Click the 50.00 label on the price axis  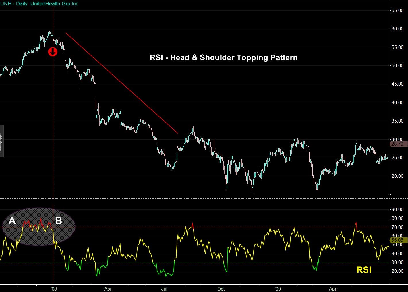click(397, 65)
